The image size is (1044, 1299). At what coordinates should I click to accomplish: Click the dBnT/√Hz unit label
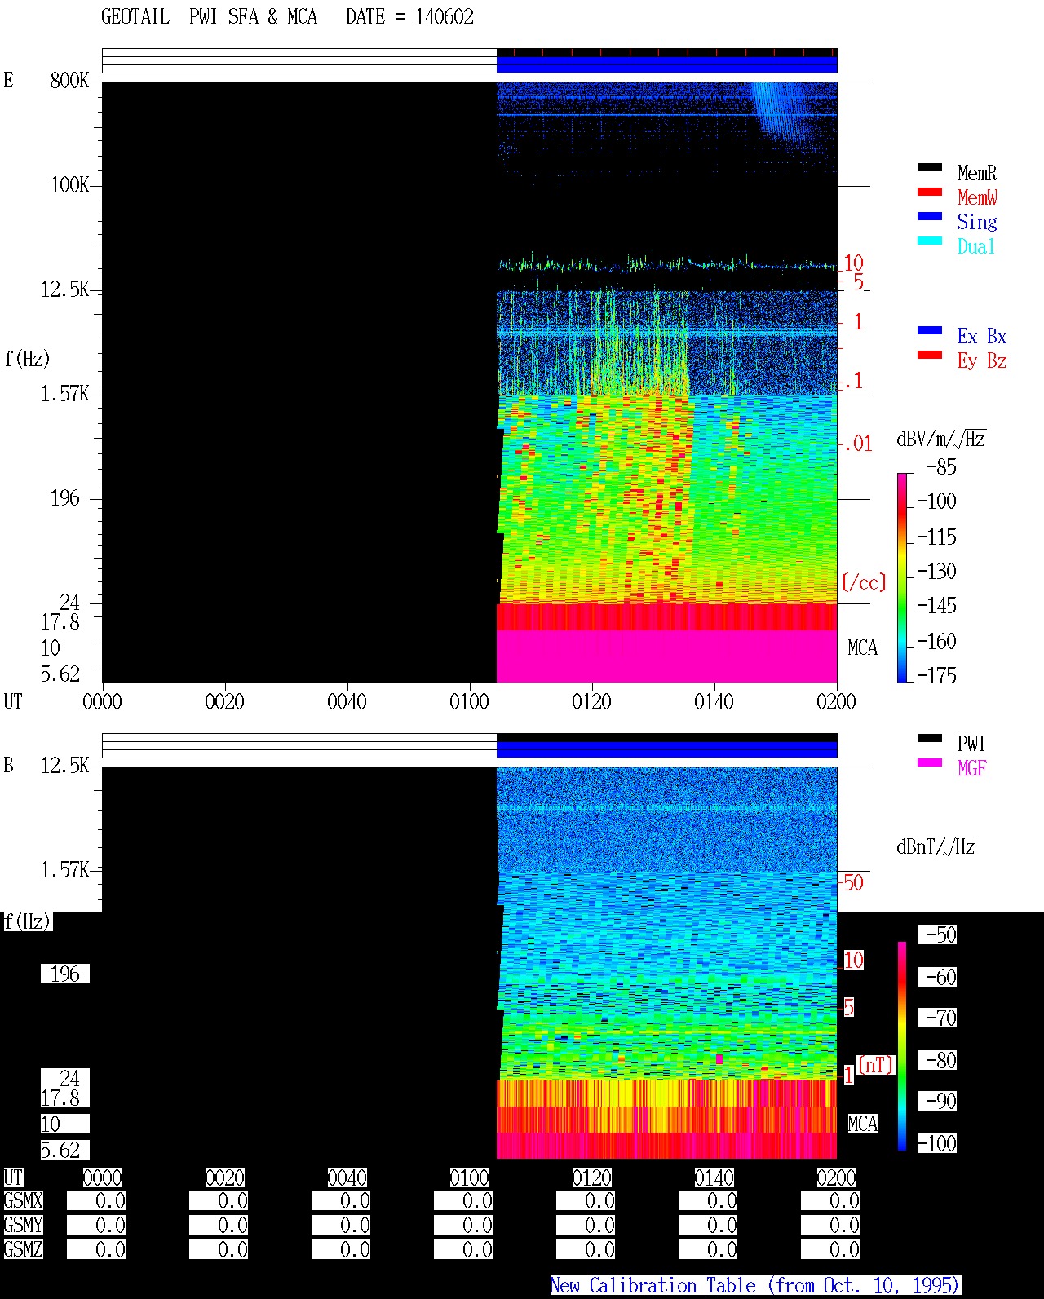click(x=936, y=846)
